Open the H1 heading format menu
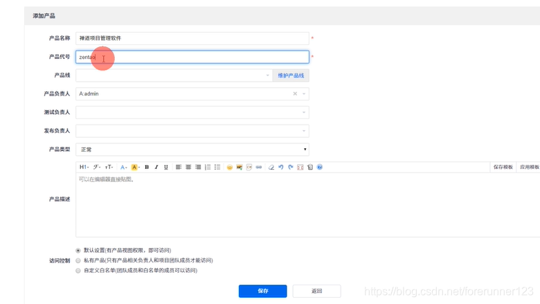This screenshot has height=304, width=540. coord(84,167)
